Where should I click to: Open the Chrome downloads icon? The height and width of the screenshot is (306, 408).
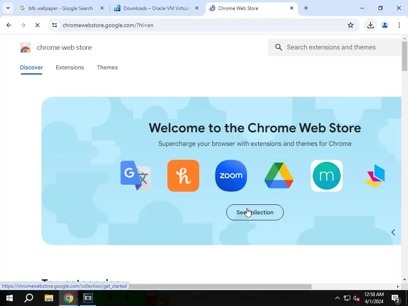[370, 25]
